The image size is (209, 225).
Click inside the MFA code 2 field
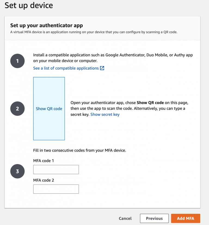click(56, 189)
